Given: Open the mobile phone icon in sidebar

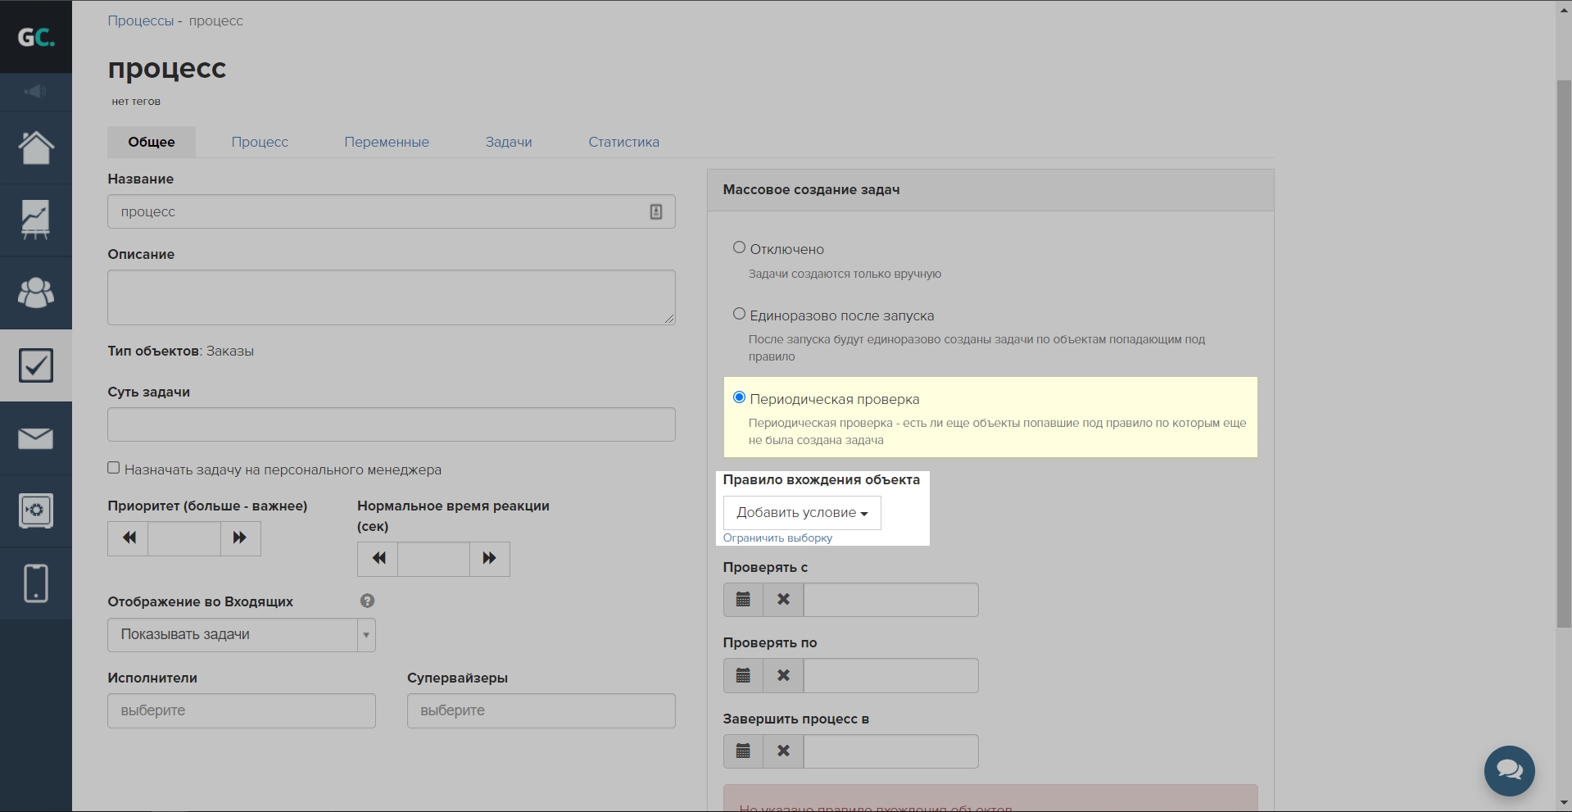Looking at the screenshot, I should pos(36,583).
